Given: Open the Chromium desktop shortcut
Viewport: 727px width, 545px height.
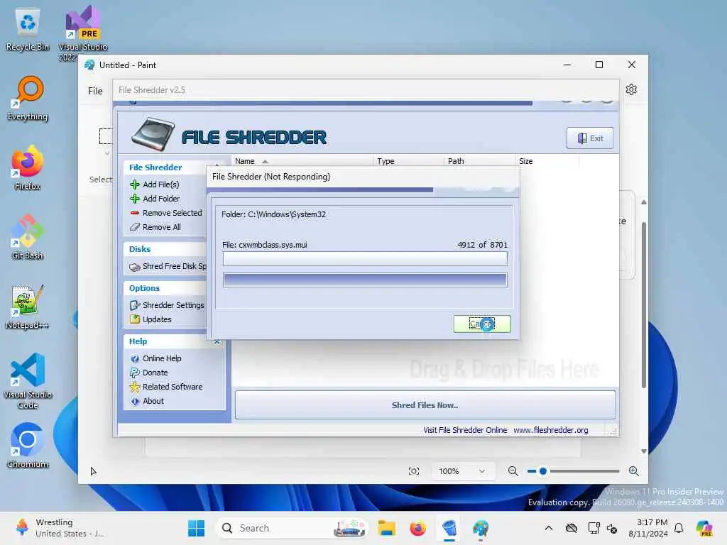Looking at the screenshot, I should click(x=28, y=446).
